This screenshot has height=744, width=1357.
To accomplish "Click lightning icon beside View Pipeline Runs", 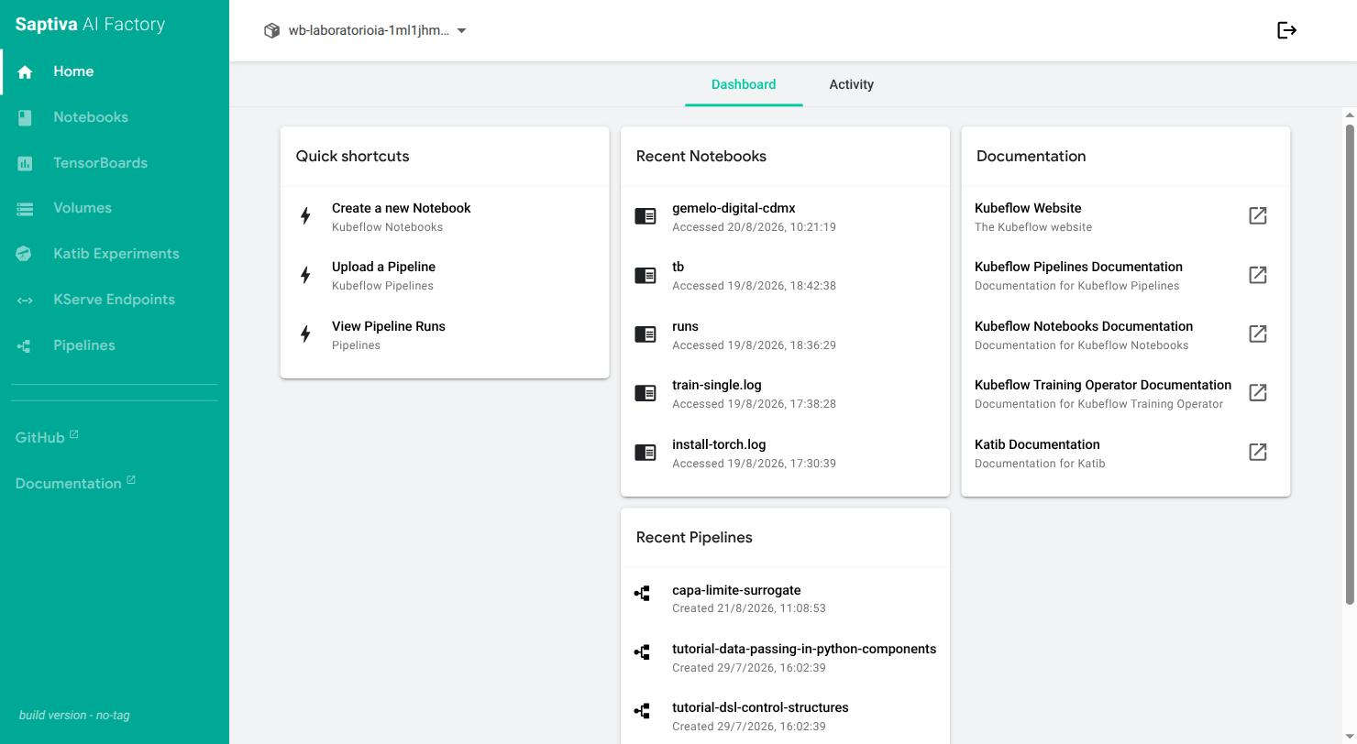I will click(x=305, y=334).
